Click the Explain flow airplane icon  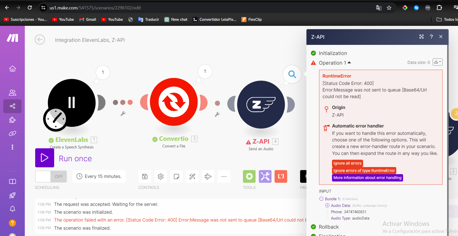click(x=208, y=176)
